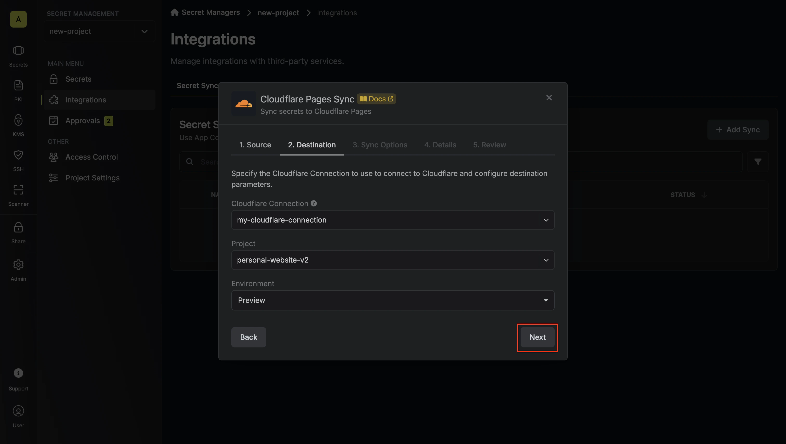Click the Approvals badge showing 2

coord(109,121)
